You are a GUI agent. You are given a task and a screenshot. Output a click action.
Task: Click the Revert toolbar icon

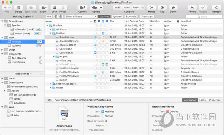click(x=192, y=8)
